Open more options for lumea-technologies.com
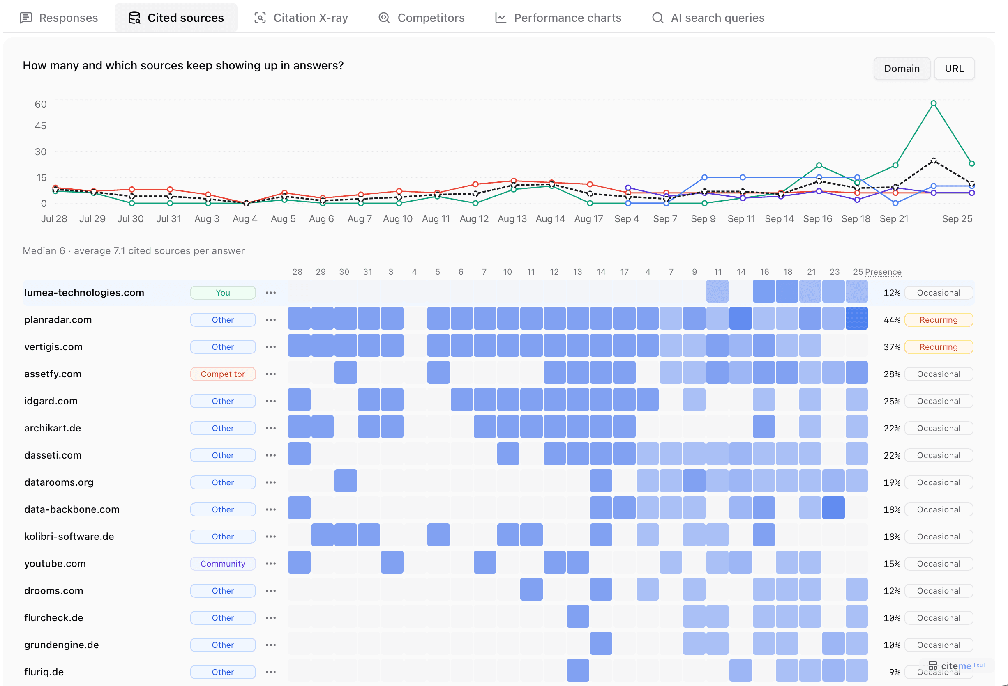The width and height of the screenshot is (1008, 686). 271,293
